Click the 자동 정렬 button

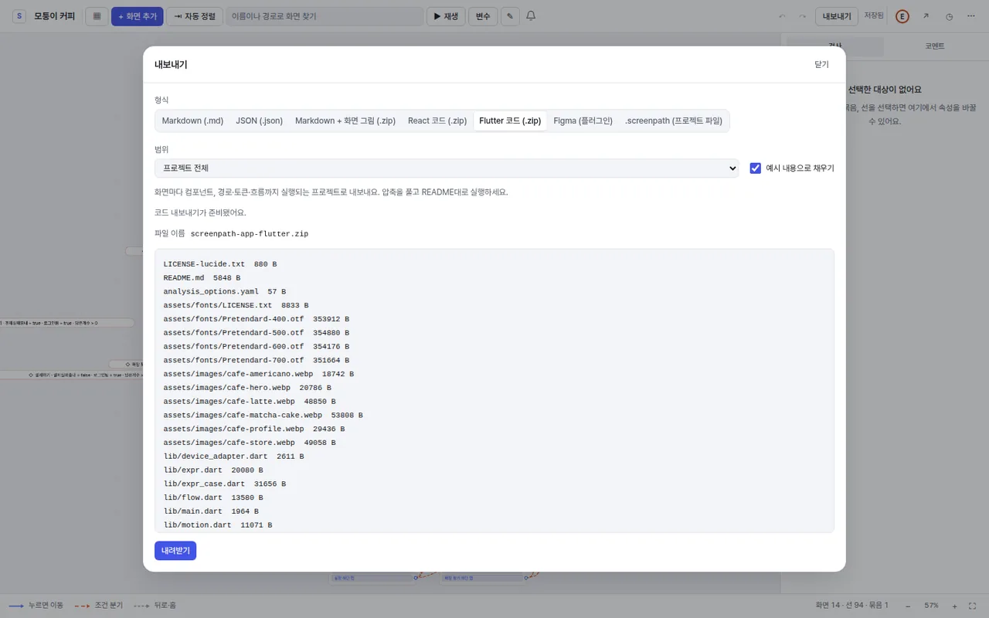[x=195, y=16]
